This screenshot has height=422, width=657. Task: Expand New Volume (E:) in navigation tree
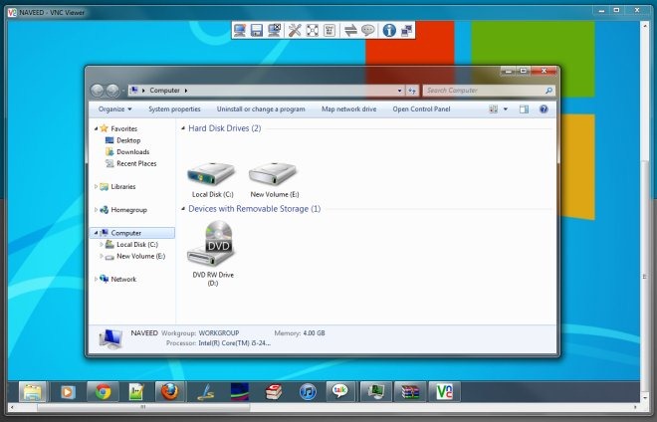coord(102,256)
